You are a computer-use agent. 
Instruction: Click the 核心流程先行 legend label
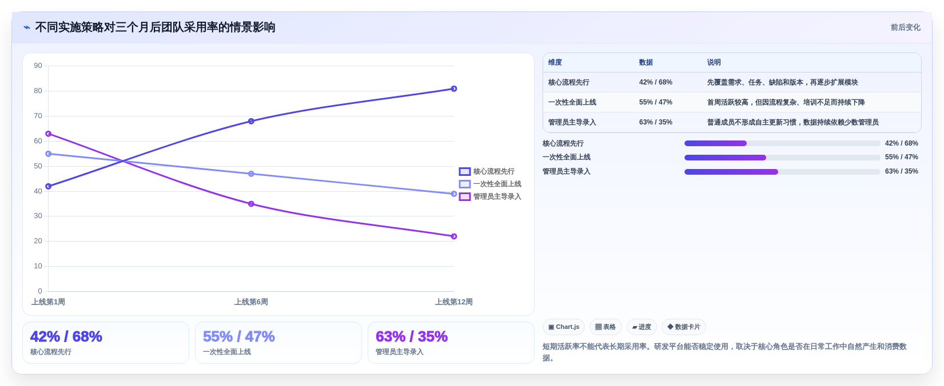tap(494, 171)
